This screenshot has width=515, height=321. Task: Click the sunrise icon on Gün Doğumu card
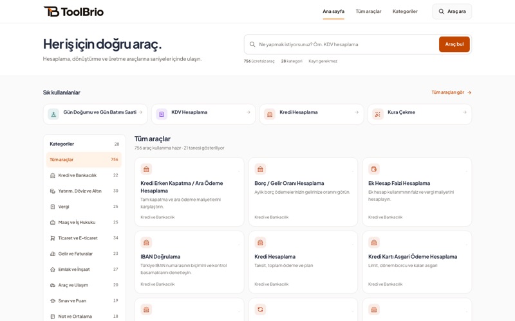click(x=53, y=114)
